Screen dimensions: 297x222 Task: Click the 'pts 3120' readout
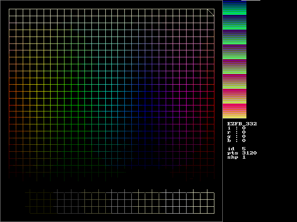242,153
